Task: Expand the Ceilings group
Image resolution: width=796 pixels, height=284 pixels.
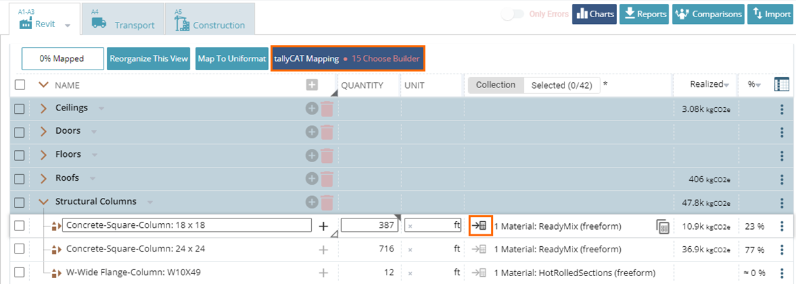Action: pyautogui.click(x=44, y=109)
